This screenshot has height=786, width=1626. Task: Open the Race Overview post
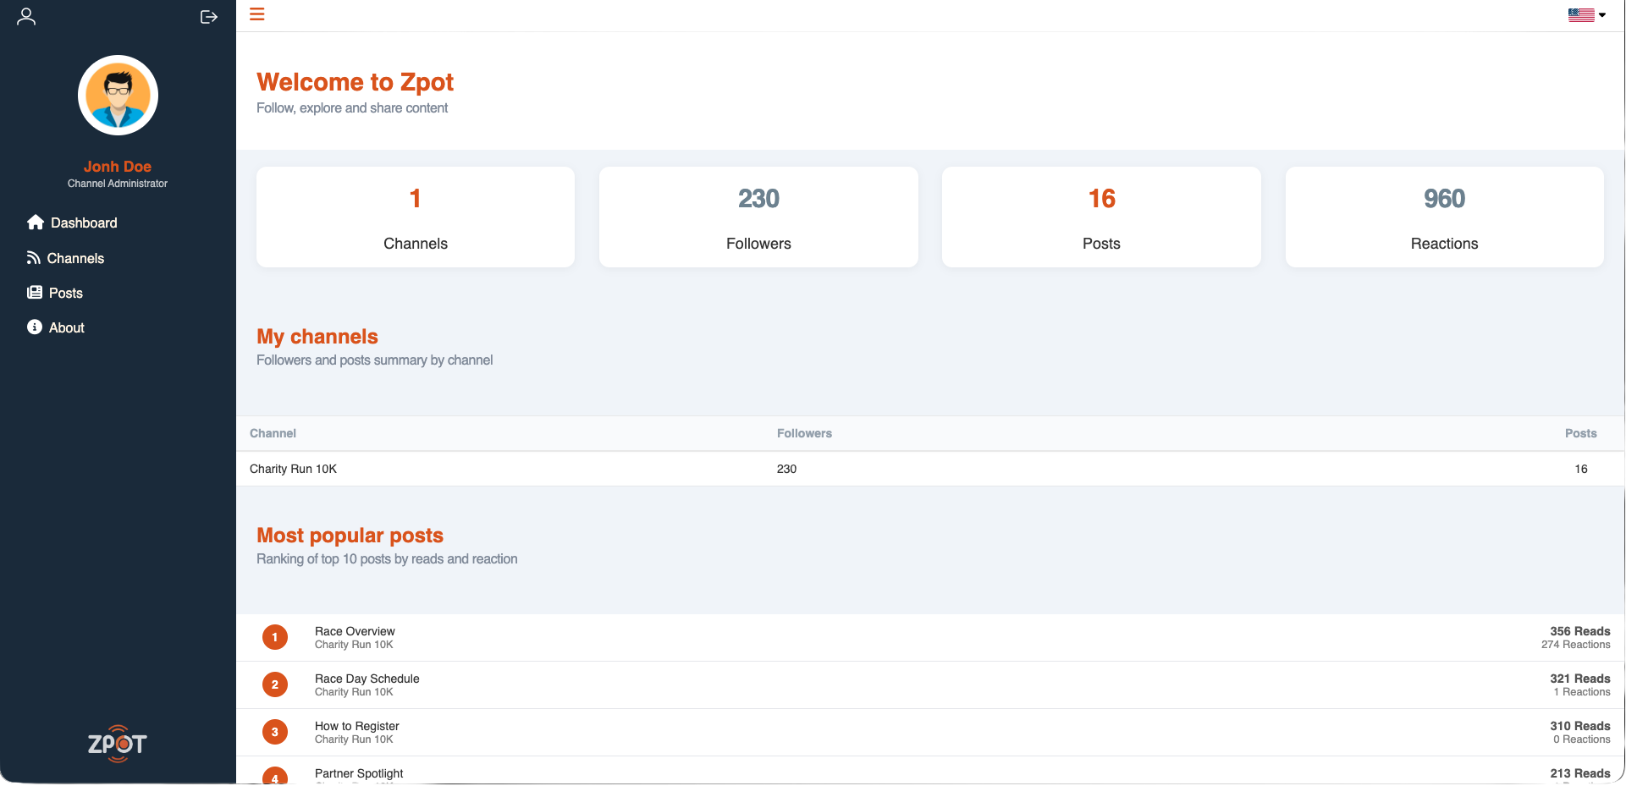point(355,632)
